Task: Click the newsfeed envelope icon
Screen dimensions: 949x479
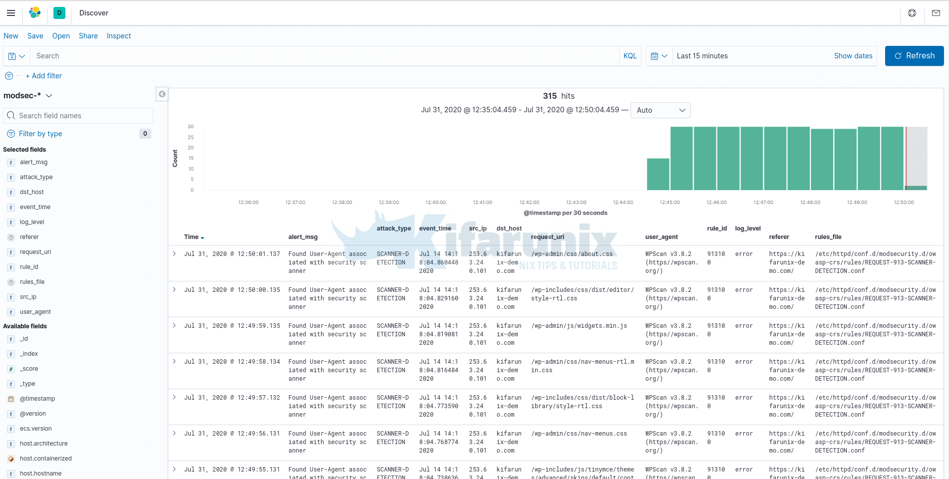Action: coord(936,13)
